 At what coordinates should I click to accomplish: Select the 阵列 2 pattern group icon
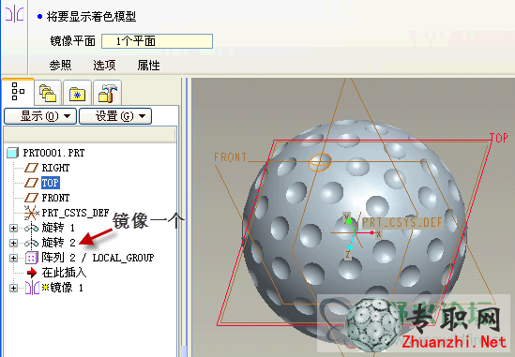point(32,258)
